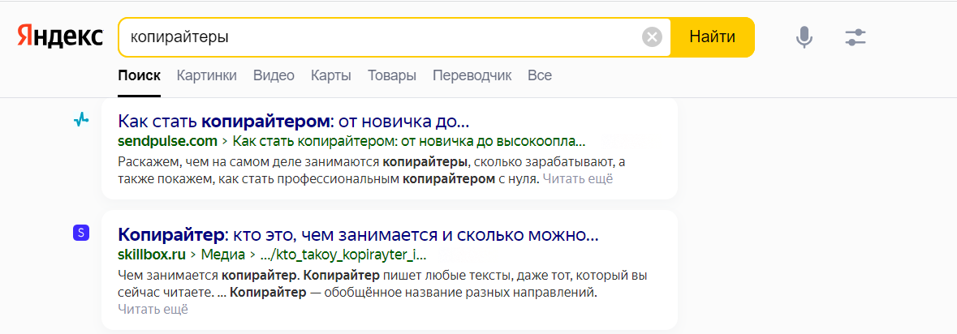Clear the search query with X icon

click(x=652, y=37)
